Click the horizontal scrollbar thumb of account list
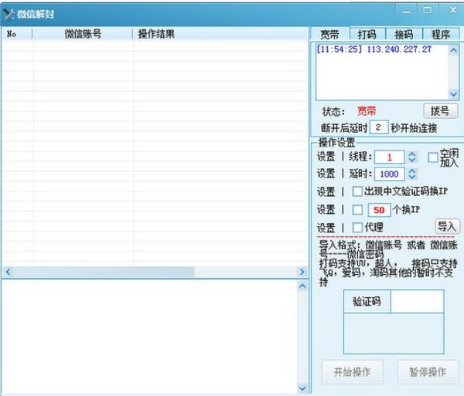The image size is (464, 396). click(x=104, y=272)
